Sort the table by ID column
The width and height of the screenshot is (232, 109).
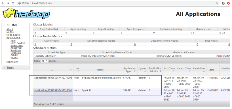[53, 70]
